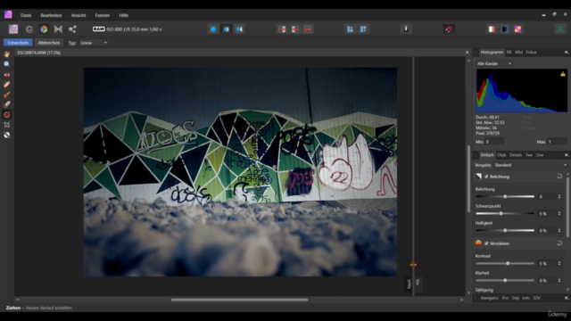This screenshot has width=571, height=321.
Task: Open the Ansicht menu
Action: [79, 15]
